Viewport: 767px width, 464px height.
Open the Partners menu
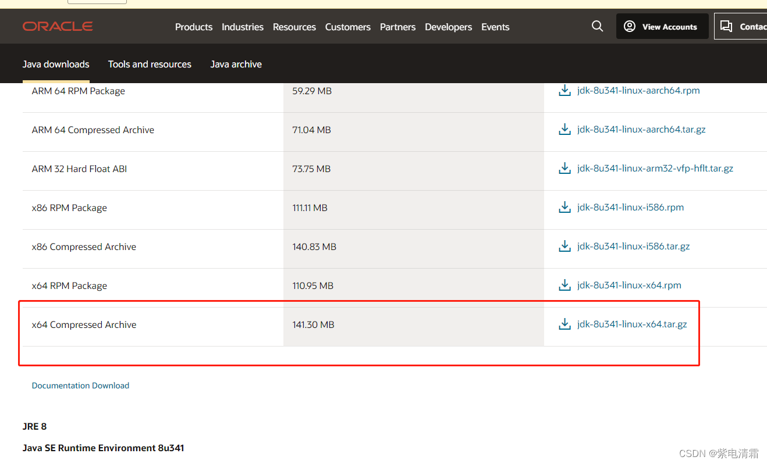398,27
